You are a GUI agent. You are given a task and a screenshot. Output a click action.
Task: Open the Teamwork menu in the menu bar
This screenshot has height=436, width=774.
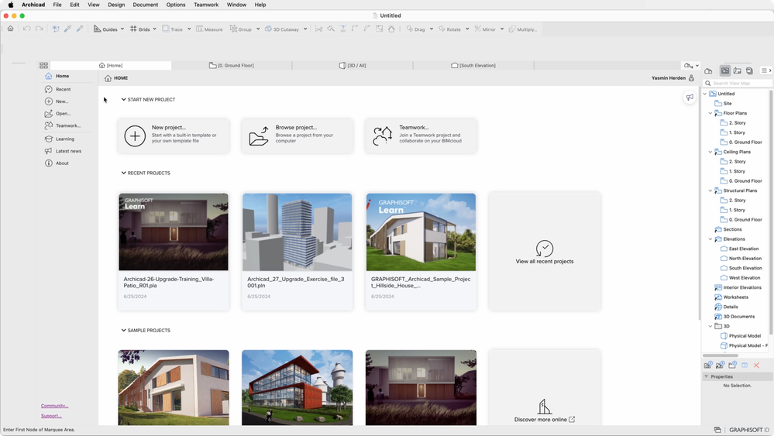206,5
